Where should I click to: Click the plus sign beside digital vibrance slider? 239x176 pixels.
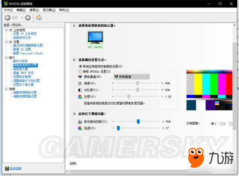coord(163,122)
